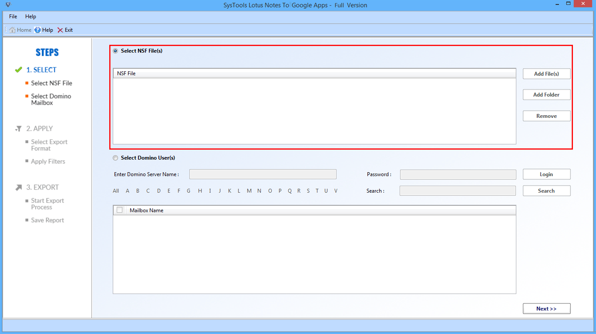The width and height of the screenshot is (596, 334).
Task: Filter mailboxes by letter D
Action: pyautogui.click(x=159, y=191)
